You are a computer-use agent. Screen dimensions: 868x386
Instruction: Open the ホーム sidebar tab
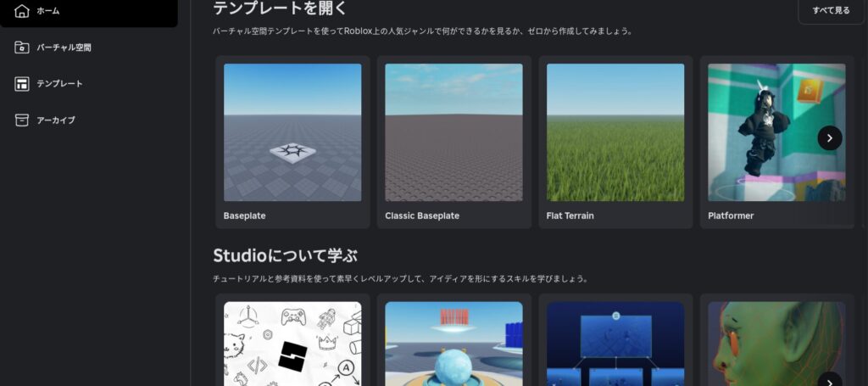[x=88, y=11]
